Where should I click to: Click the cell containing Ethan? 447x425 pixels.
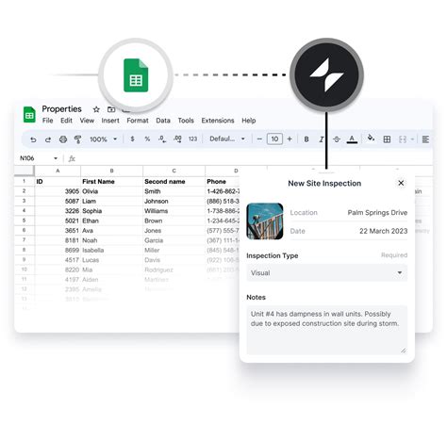111,221
